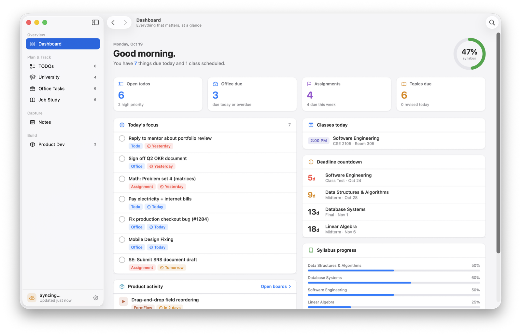Mark Mobile Design Fixing as done
Viewport: 521px width, 335px height.
pos(122,240)
